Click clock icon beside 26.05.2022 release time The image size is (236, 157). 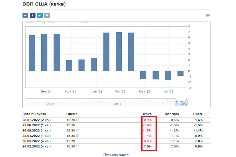(78, 130)
